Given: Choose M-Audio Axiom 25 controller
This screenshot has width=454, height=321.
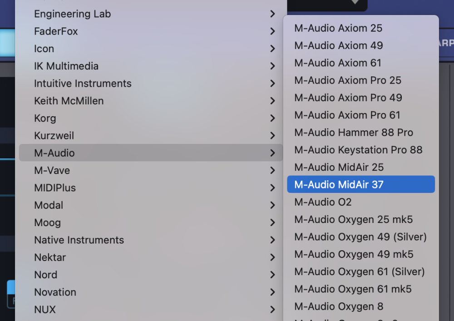Looking at the screenshot, I should pos(338,28).
